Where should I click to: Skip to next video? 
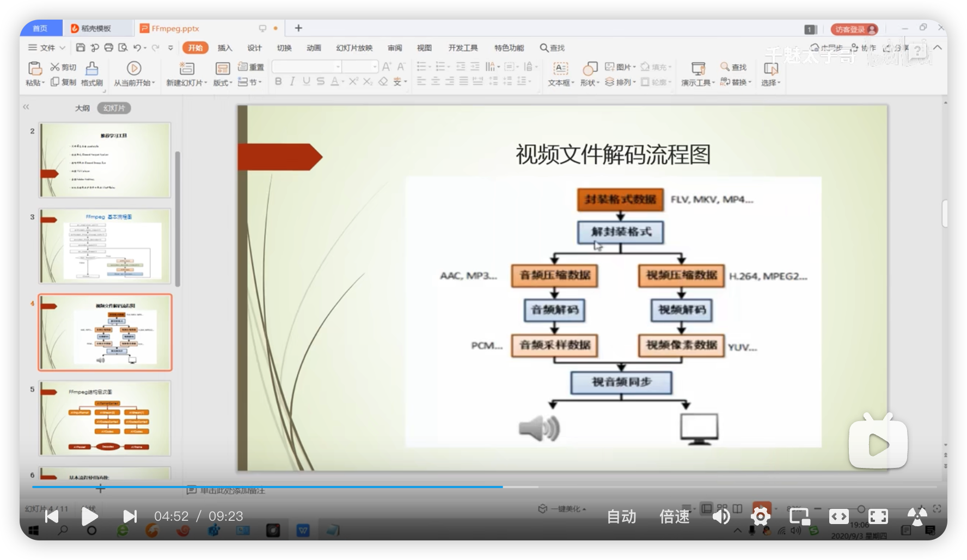point(130,516)
